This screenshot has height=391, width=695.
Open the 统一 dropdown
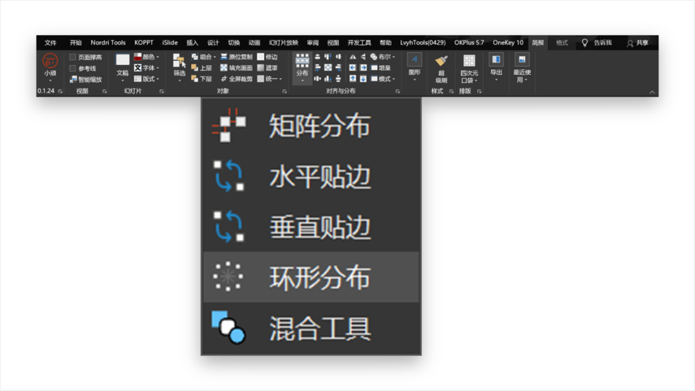tap(270, 79)
